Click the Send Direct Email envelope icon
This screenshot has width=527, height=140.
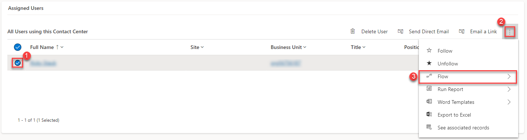pyautogui.click(x=400, y=31)
